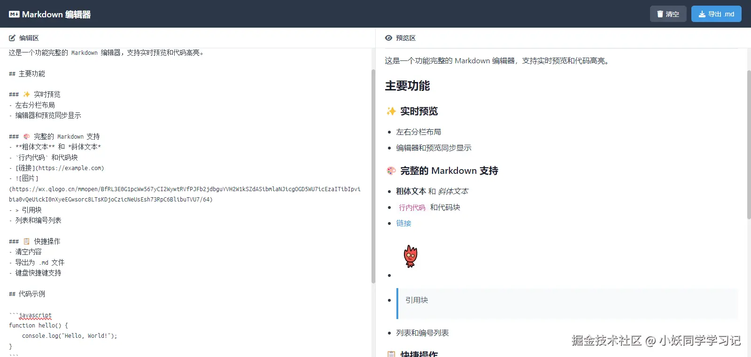Click the 'function hello() {' editor line

(x=39, y=325)
